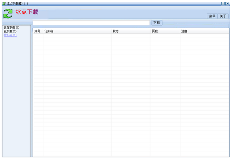Select 已下载 (0) in the sidebar
Screen dimensions: 232x159
(10, 31)
